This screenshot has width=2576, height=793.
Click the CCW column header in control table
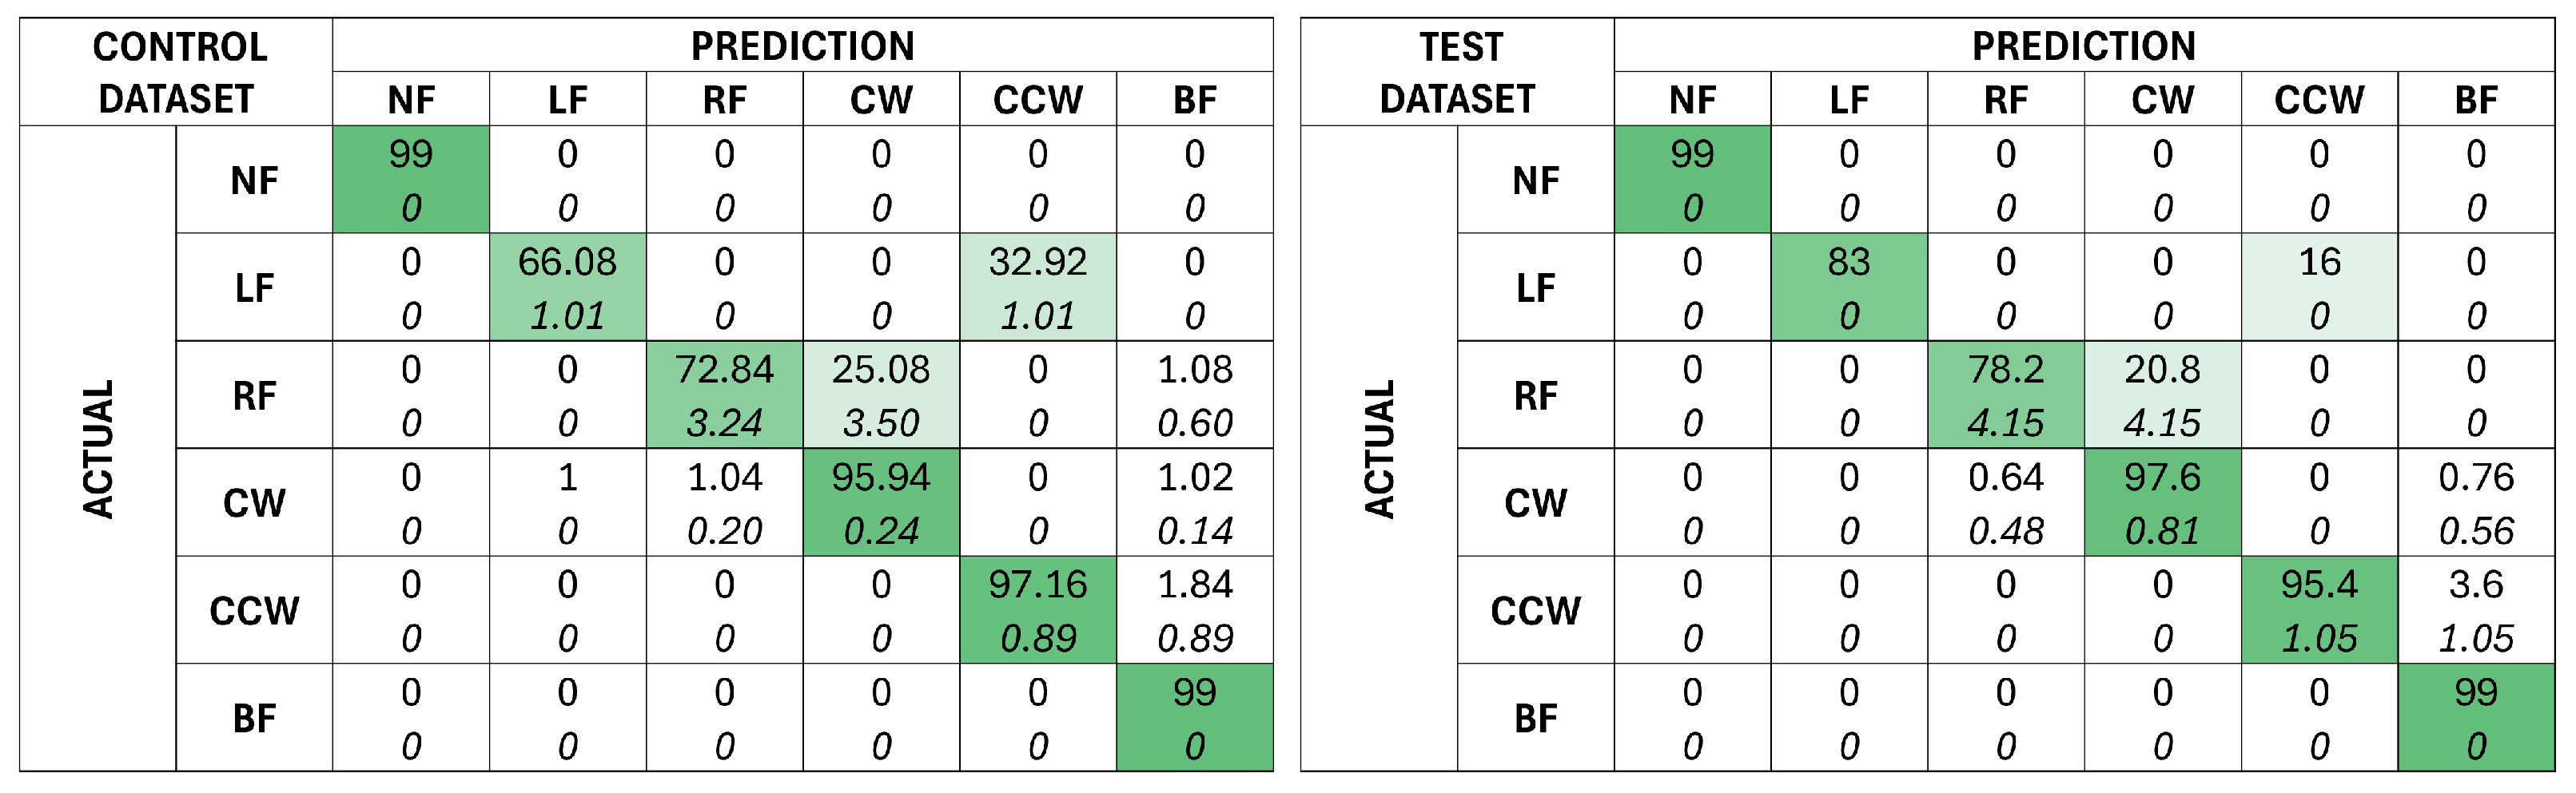tap(1037, 100)
